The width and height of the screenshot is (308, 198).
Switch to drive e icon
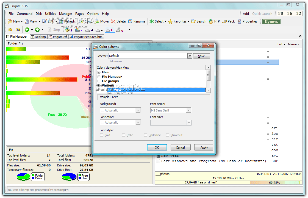[99, 30]
